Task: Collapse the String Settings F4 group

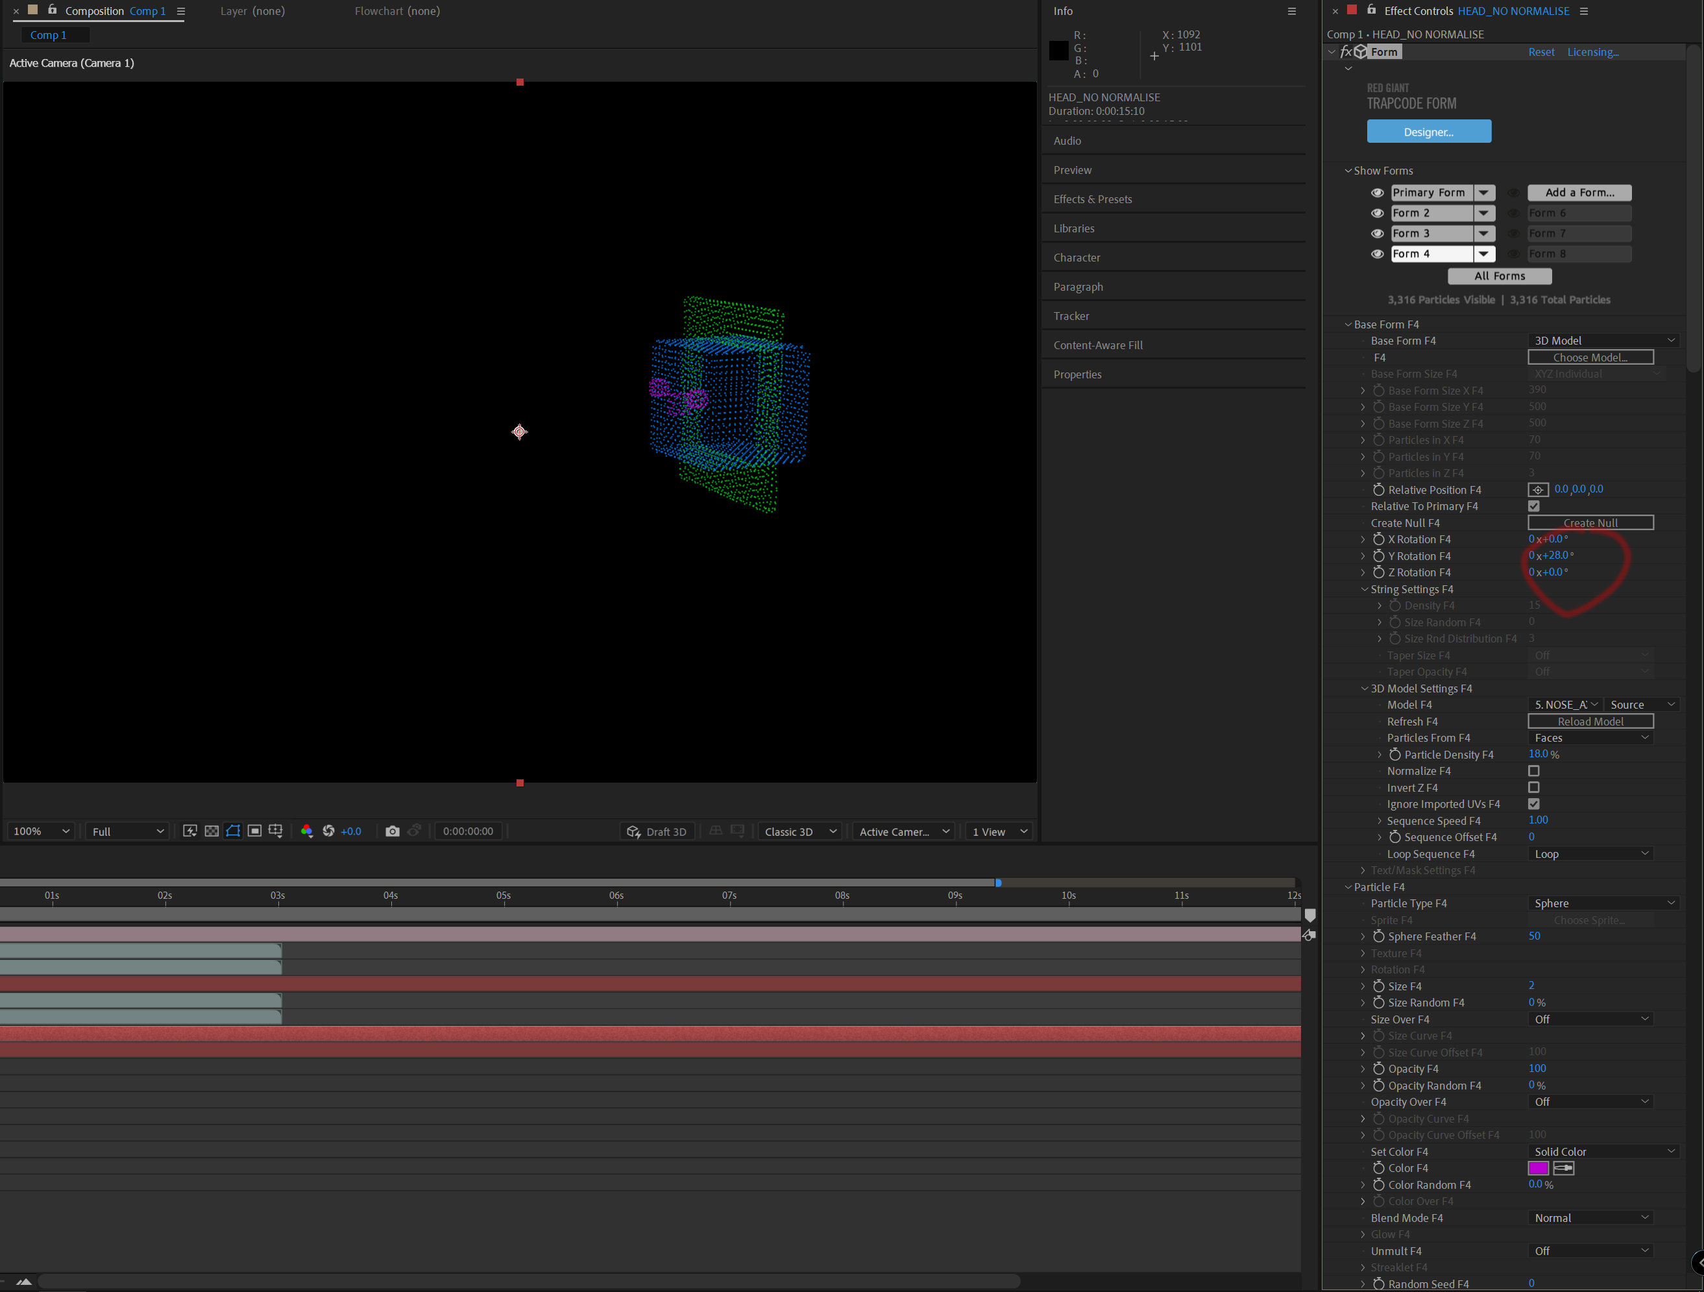Action: point(1364,589)
